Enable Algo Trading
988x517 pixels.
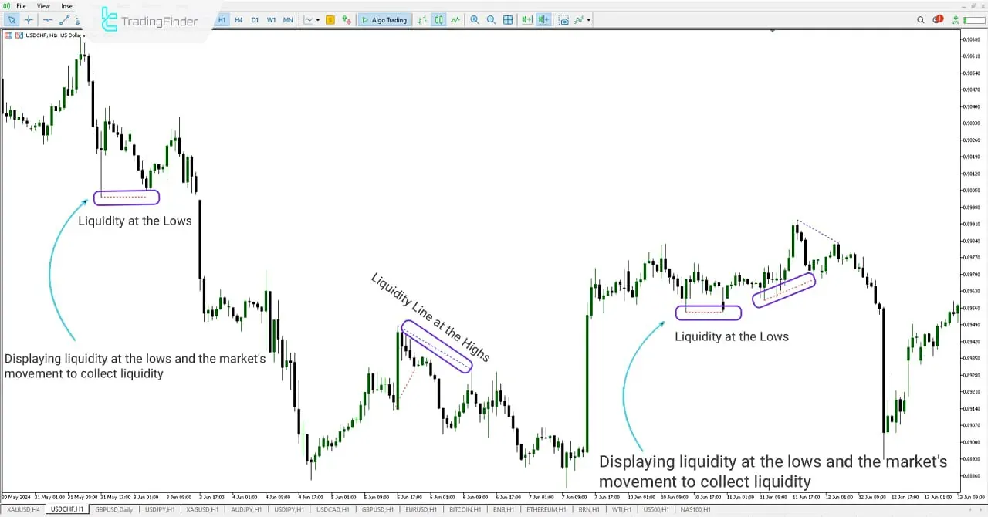(384, 20)
